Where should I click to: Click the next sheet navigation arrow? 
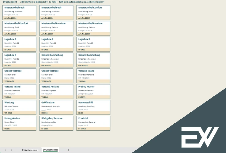tap(11, 150)
